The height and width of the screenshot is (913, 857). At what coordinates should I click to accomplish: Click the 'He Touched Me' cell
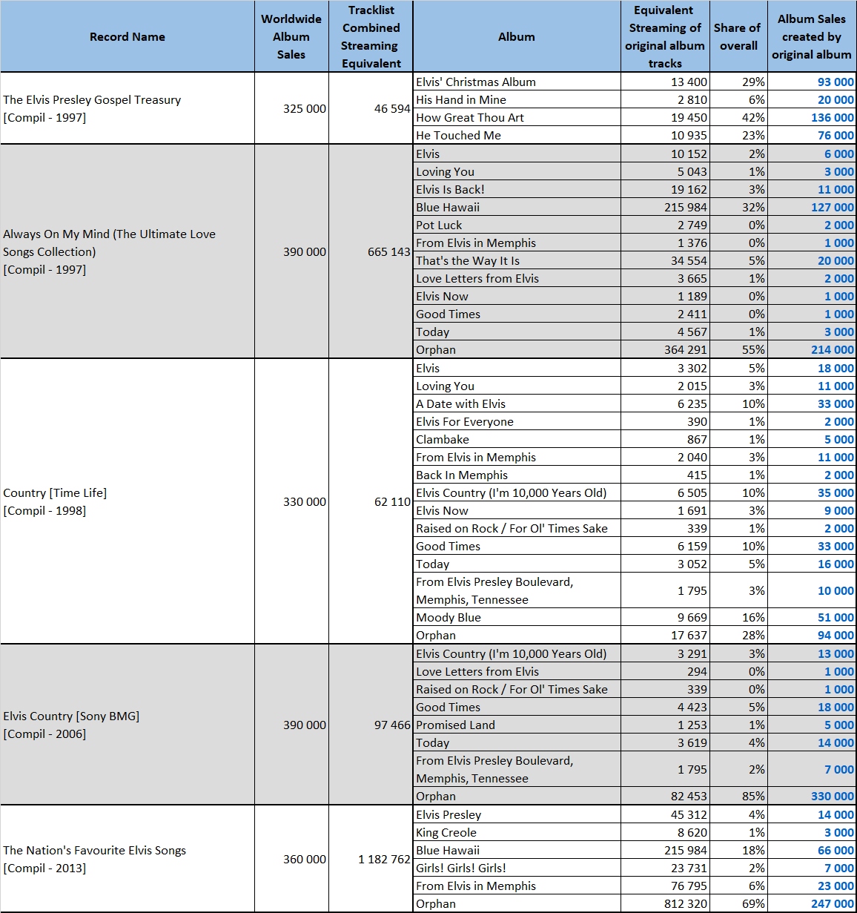(517, 135)
